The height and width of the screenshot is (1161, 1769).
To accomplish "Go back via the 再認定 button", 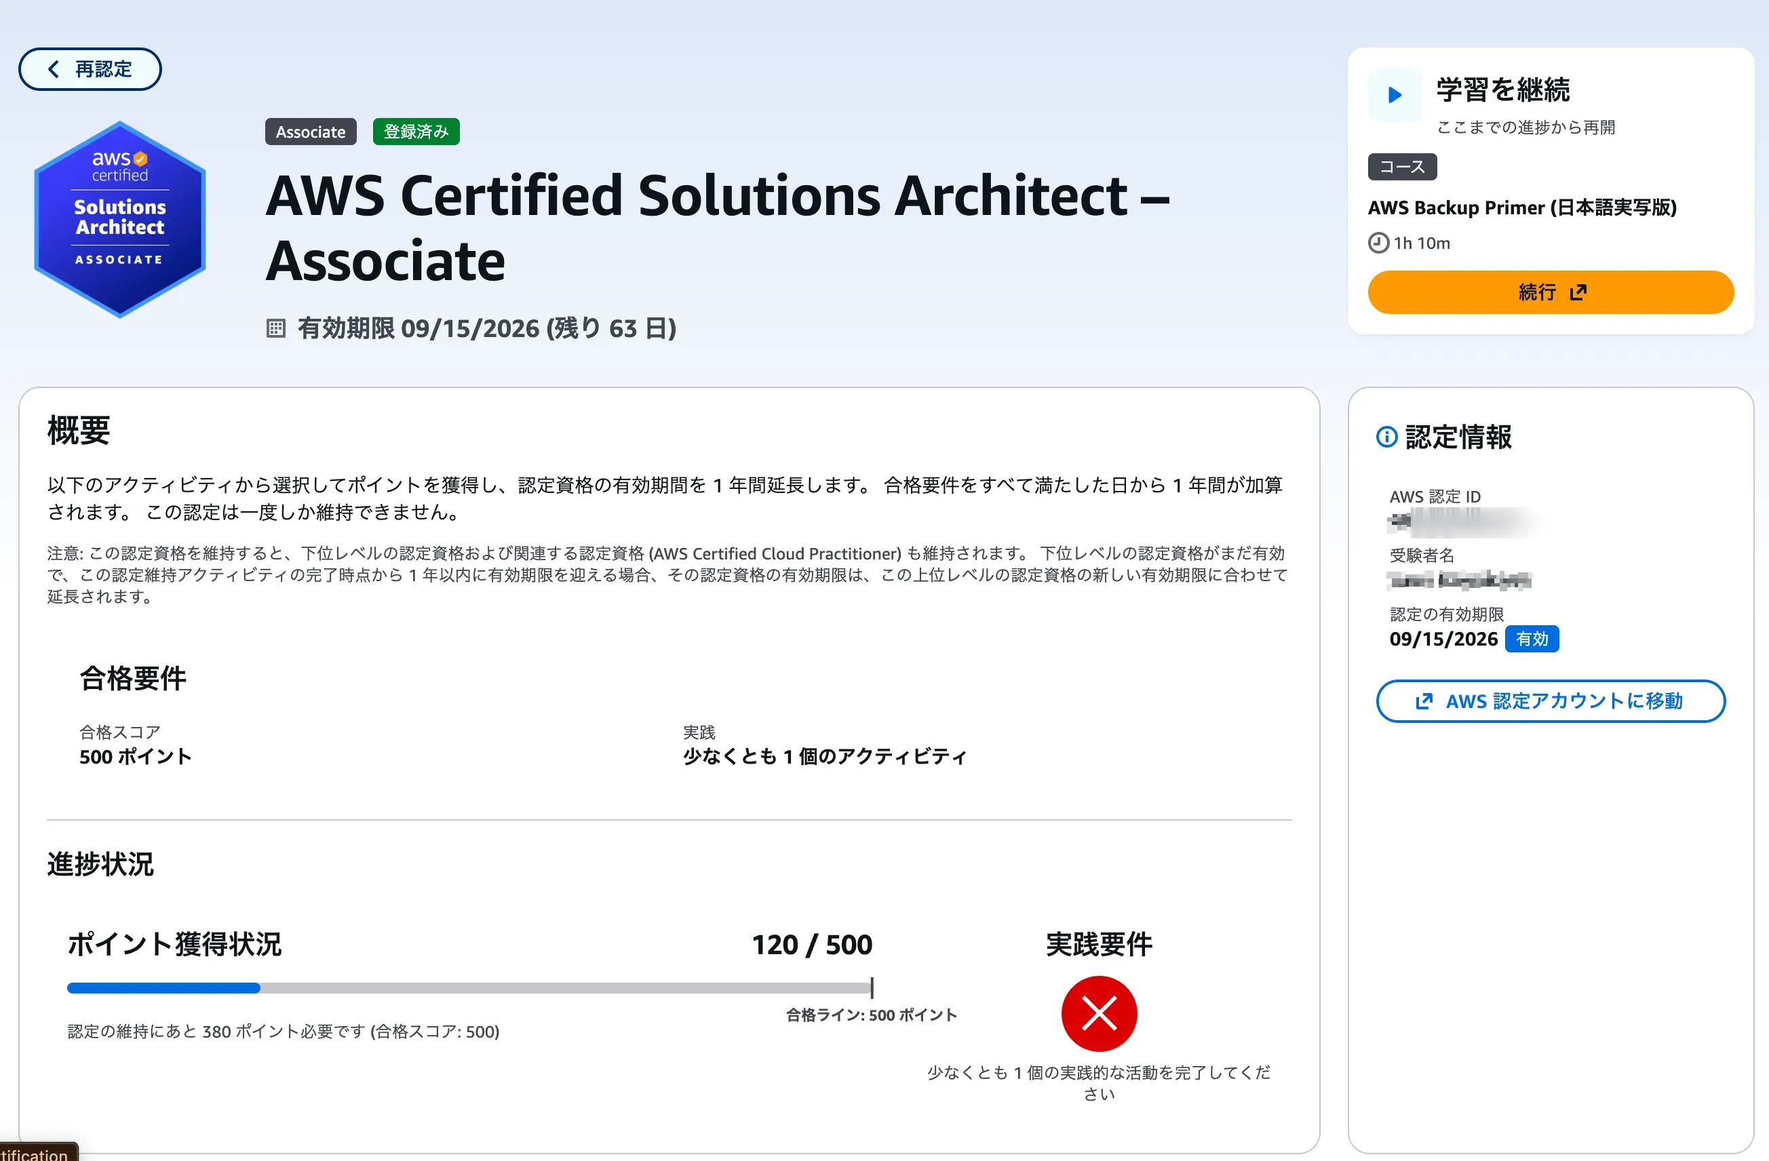I will [x=90, y=69].
